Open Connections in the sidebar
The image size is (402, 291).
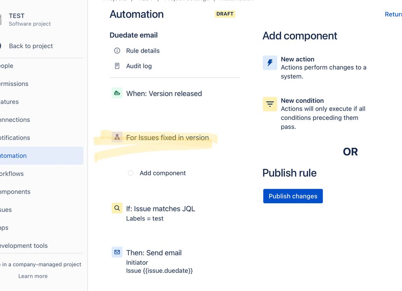pyautogui.click(x=15, y=120)
